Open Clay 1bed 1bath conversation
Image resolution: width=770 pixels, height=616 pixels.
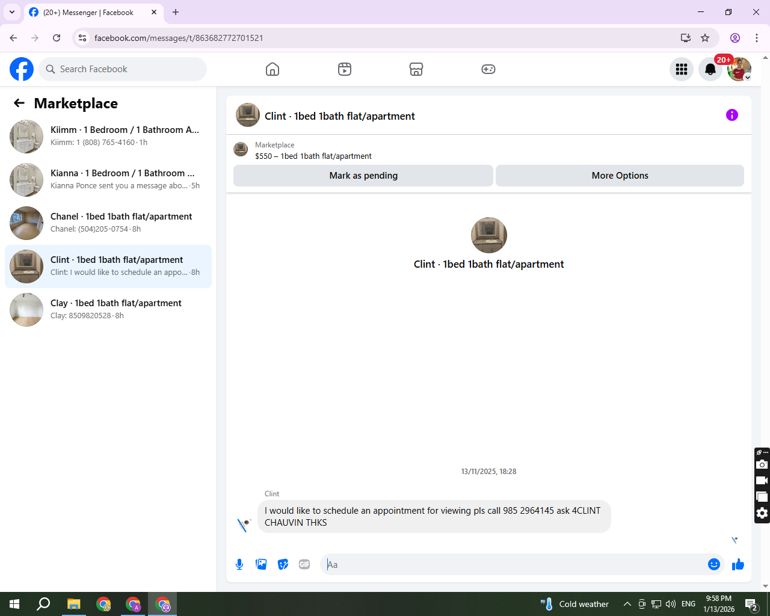108,310
